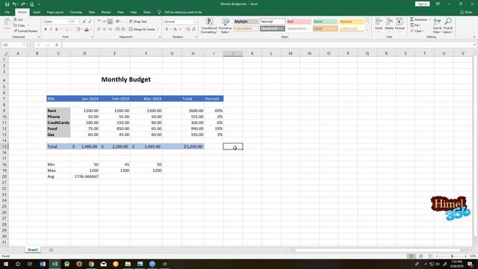
Task: Apply the Neutral cell style
Action: click(352, 22)
